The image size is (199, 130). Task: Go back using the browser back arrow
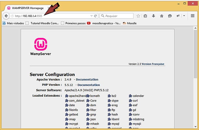(6, 16)
